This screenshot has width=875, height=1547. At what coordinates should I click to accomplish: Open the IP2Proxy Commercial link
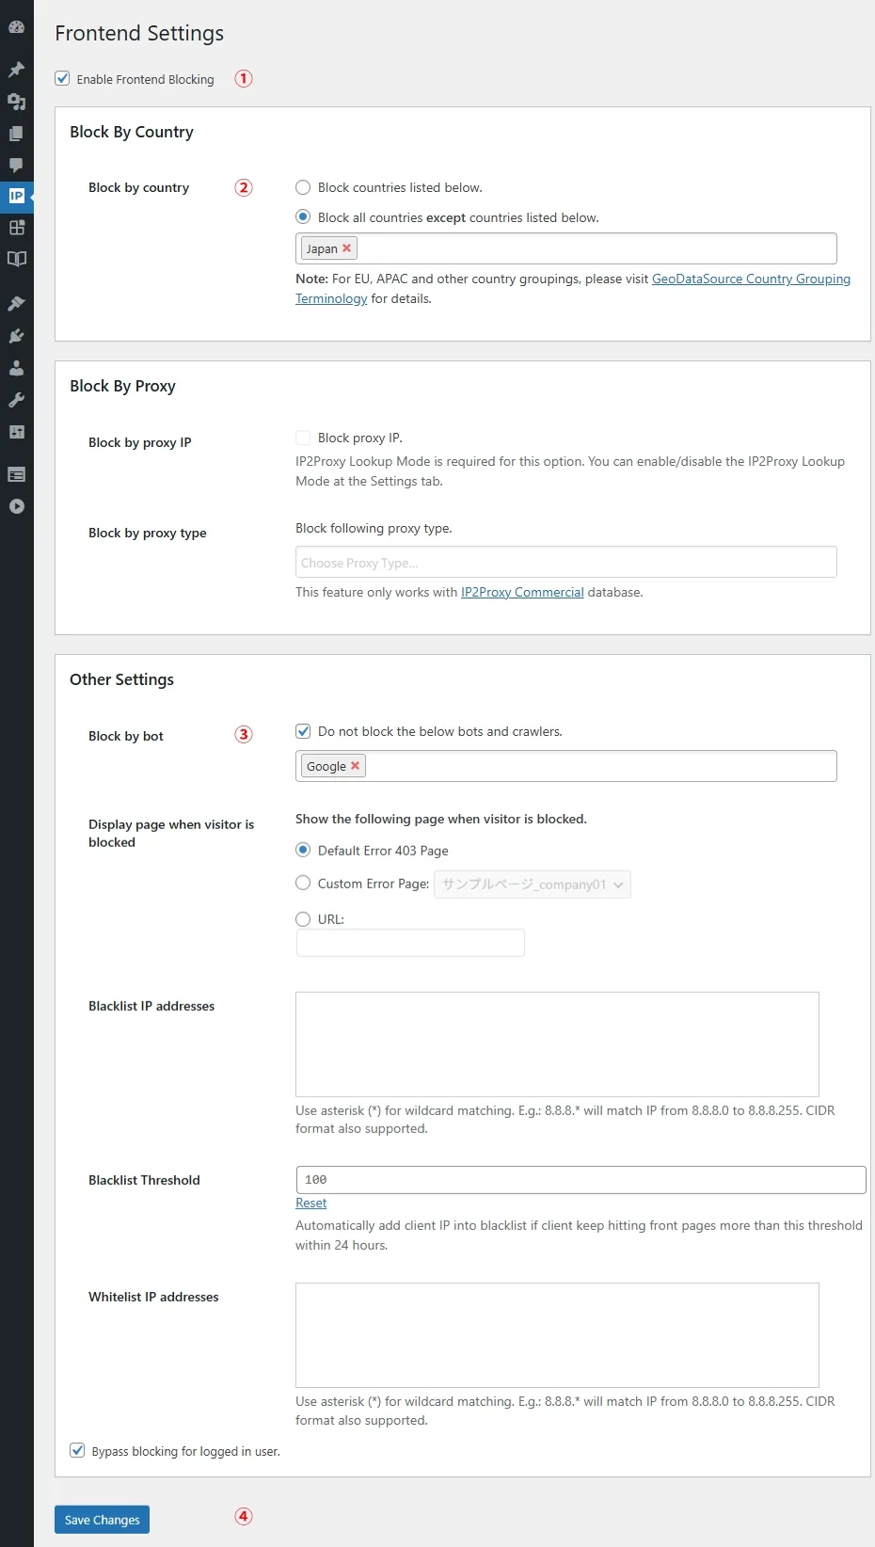pos(522,592)
